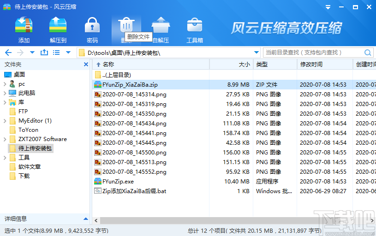Expand the MyEditor (1) folder node
376x236 pixels.
[x=5, y=121]
